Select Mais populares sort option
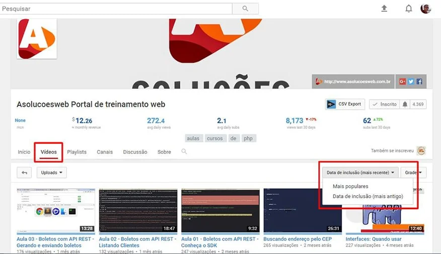 350,187
